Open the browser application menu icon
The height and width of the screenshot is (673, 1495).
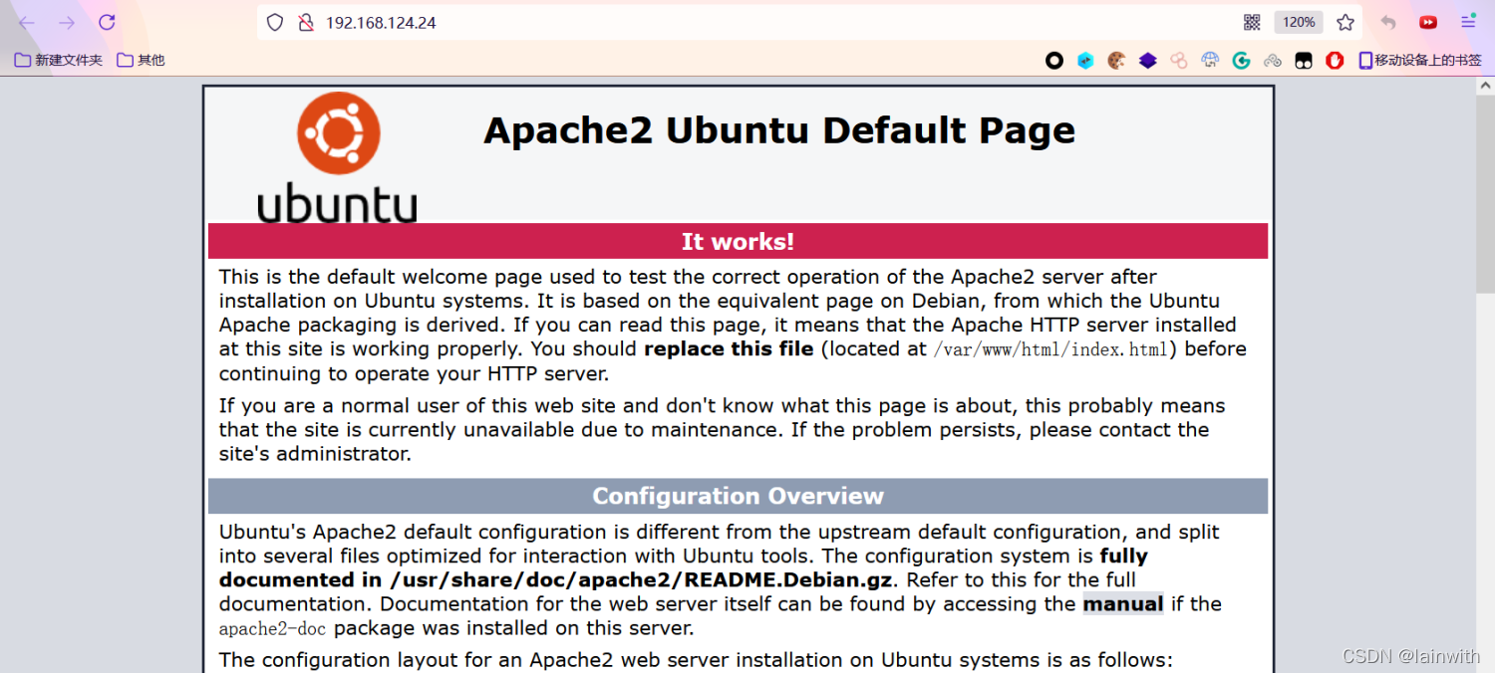pyautogui.click(x=1468, y=22)
